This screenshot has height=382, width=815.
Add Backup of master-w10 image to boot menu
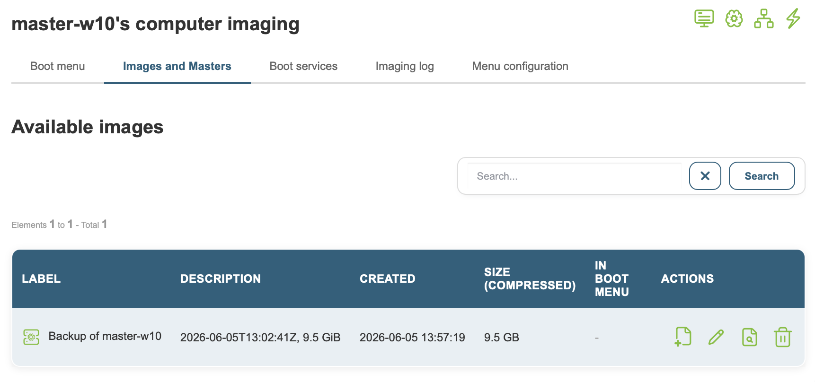coord(683,337)
